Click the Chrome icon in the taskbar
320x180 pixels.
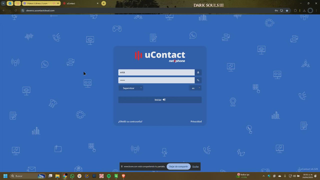65,176
